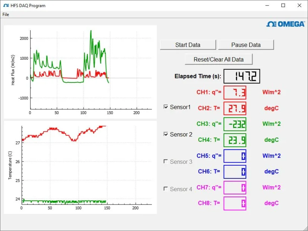Select the CH1 heat flux readout 7.3
Image resolution: width=308 pixels, height=231 pixels.
click(x=235, y=93)
